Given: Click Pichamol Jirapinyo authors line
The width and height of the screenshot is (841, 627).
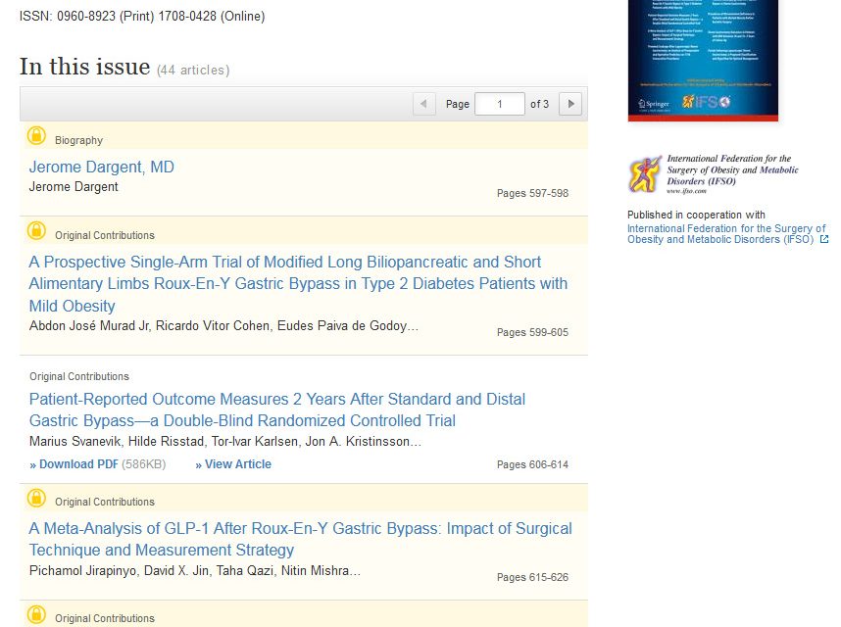Looking at the screenshot, I should tap(194, 571).
